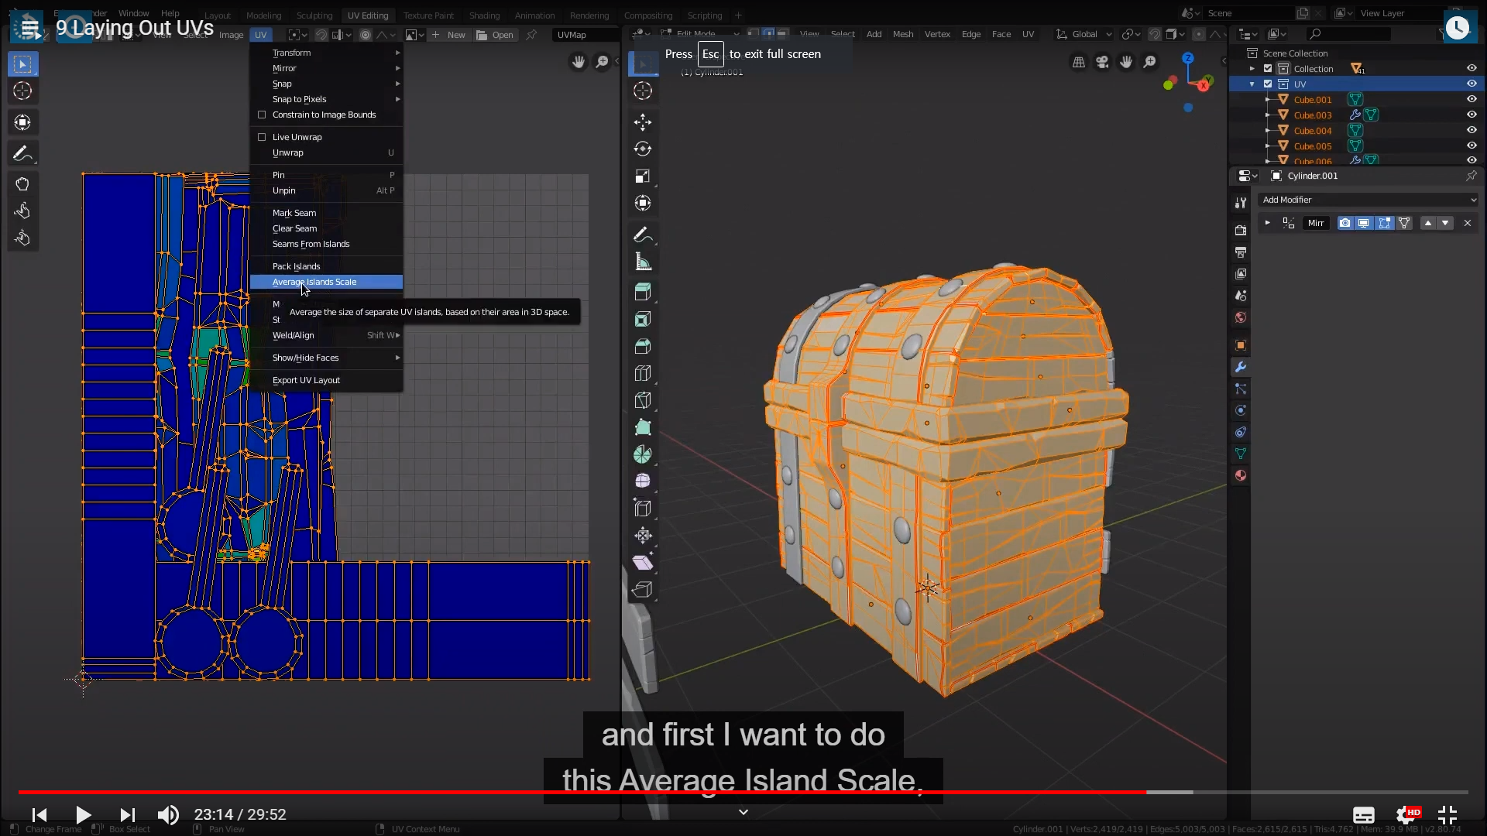The height and width of the screenshot is (836, 1487).
Task: Enable Constrain to Image Bounds checkbox
Action: (262, 115)
